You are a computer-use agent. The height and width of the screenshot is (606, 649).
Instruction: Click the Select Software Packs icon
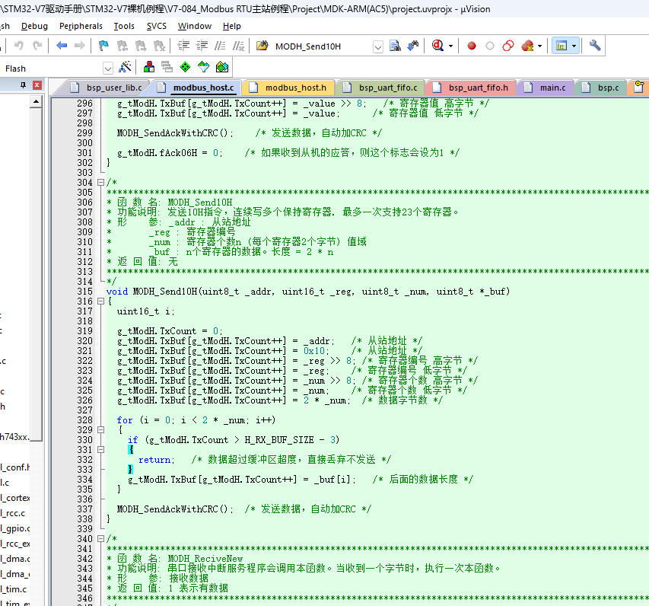point(204,67)
